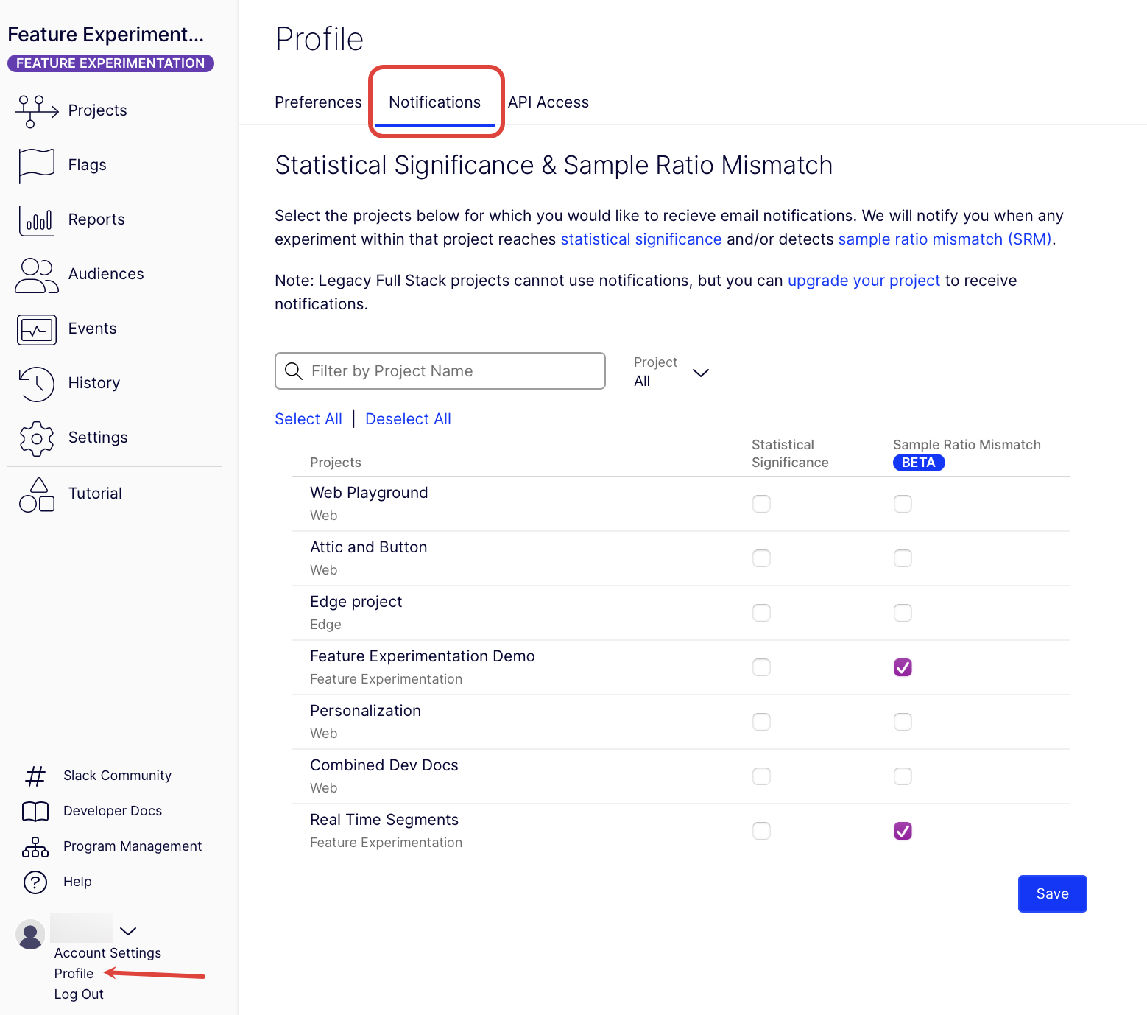Open the Events monitor icon

(36, 329)
